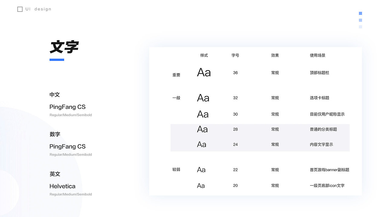This screenshot has height=217, width=387.
Task: Select the 使用场景 column header
Action: pos(317,55)
